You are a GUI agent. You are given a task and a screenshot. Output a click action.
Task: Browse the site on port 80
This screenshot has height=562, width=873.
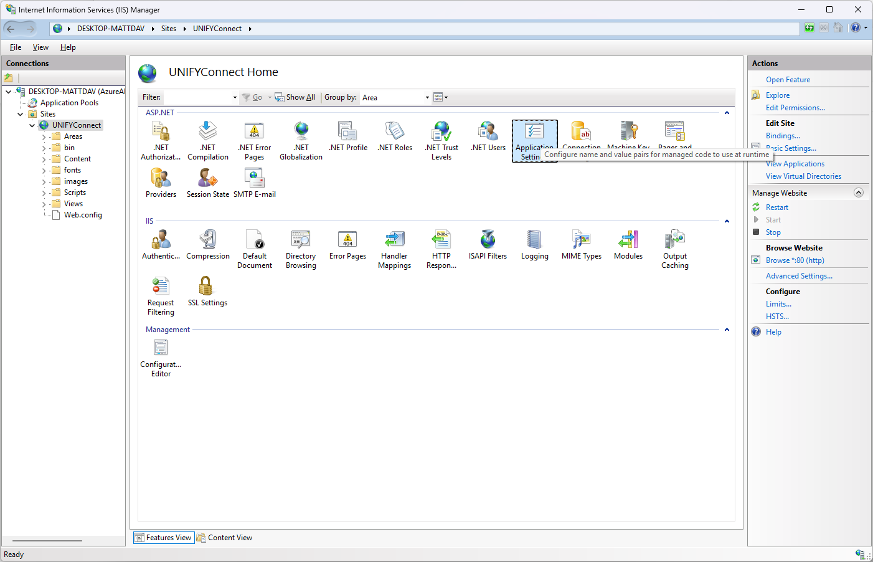(795, 260)
